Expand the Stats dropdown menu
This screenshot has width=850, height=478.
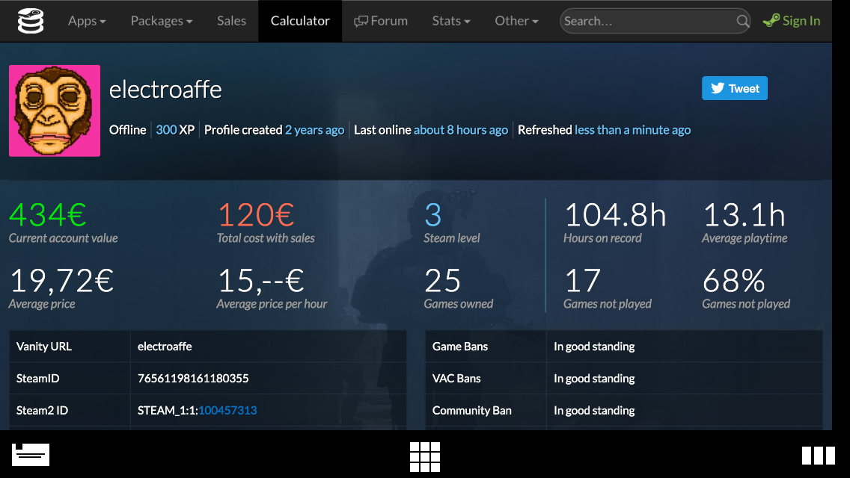click(x=451, y=21)
